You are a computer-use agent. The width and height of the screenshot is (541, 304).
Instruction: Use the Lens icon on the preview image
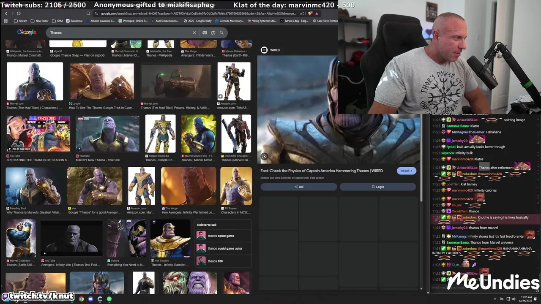pos(264,157)
